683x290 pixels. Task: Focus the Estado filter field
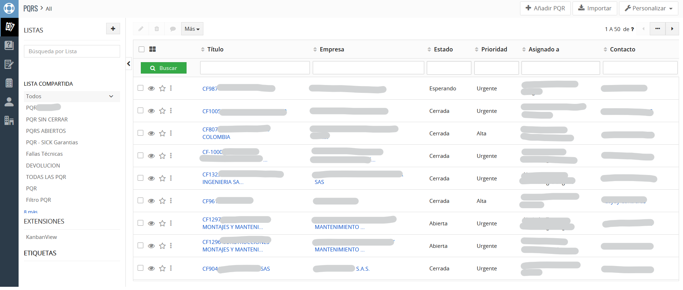449,68
